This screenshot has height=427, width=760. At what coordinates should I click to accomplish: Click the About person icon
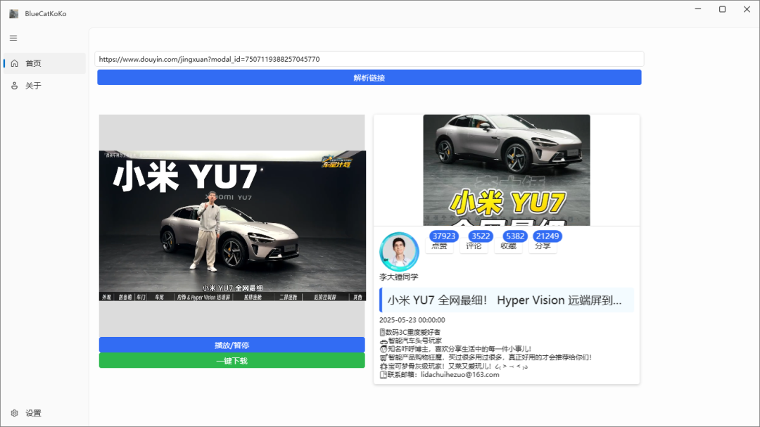[x=15, y=86]
